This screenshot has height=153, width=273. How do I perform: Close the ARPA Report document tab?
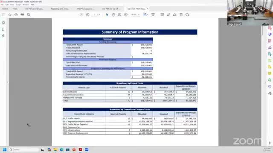click(148, 8)
